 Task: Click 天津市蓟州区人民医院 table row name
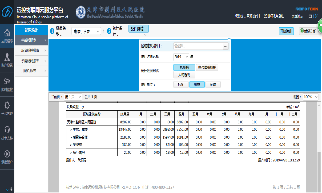click(x=82, y=122)
